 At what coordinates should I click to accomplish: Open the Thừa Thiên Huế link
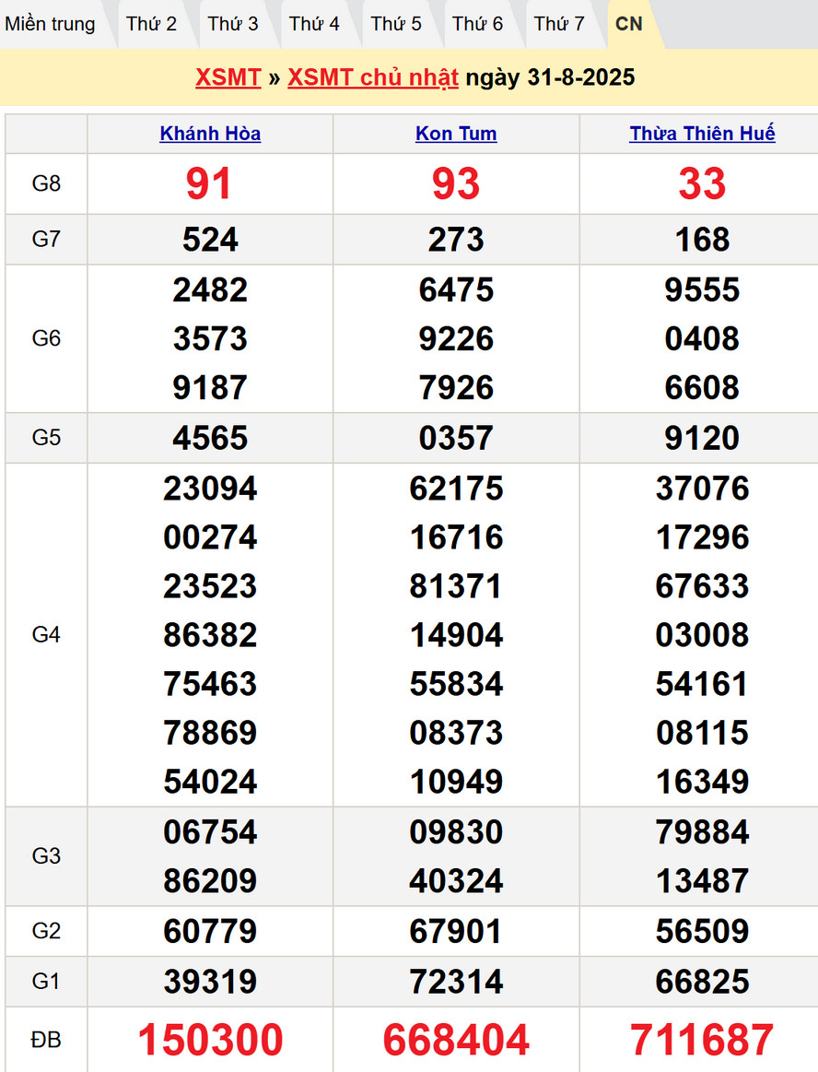tap(702, 134)
